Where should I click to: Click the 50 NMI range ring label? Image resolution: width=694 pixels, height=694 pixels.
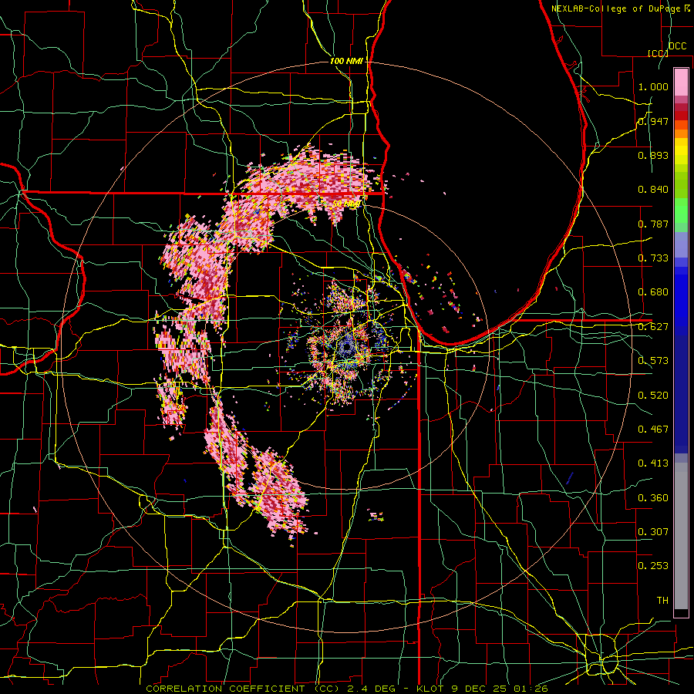point(346,204)
